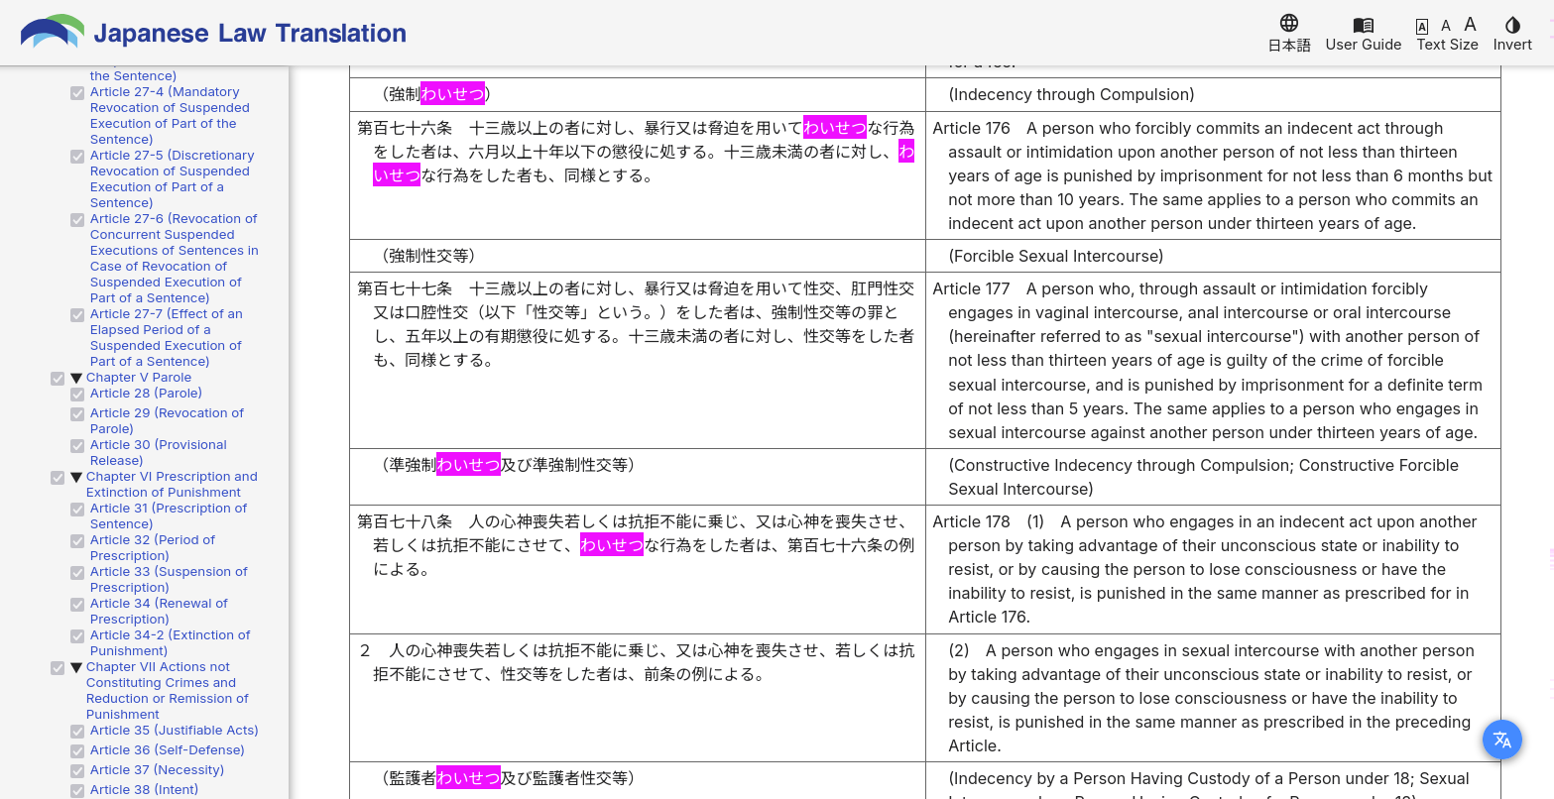The height and width of the screenshot is (799, 1554).
Task: Toggle the Article 28 (Parole) checkbox
Action: coord(77,395)
